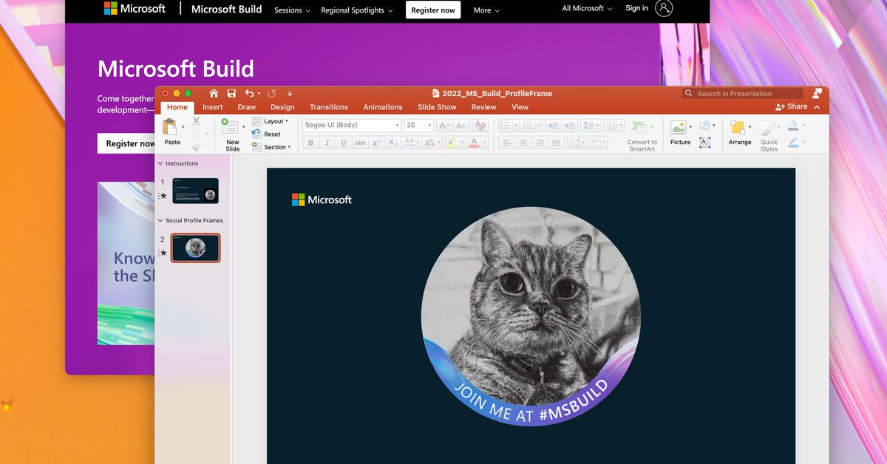The width and height of the screenshot is (887, 464).
Task: Open the Design ribbon tab
Action: [282, 107]
